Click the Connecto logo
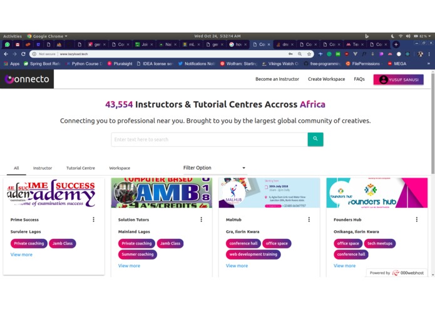The height and width of the screenshot is (309, 435). pyautogui.click(x=27, y=79)
